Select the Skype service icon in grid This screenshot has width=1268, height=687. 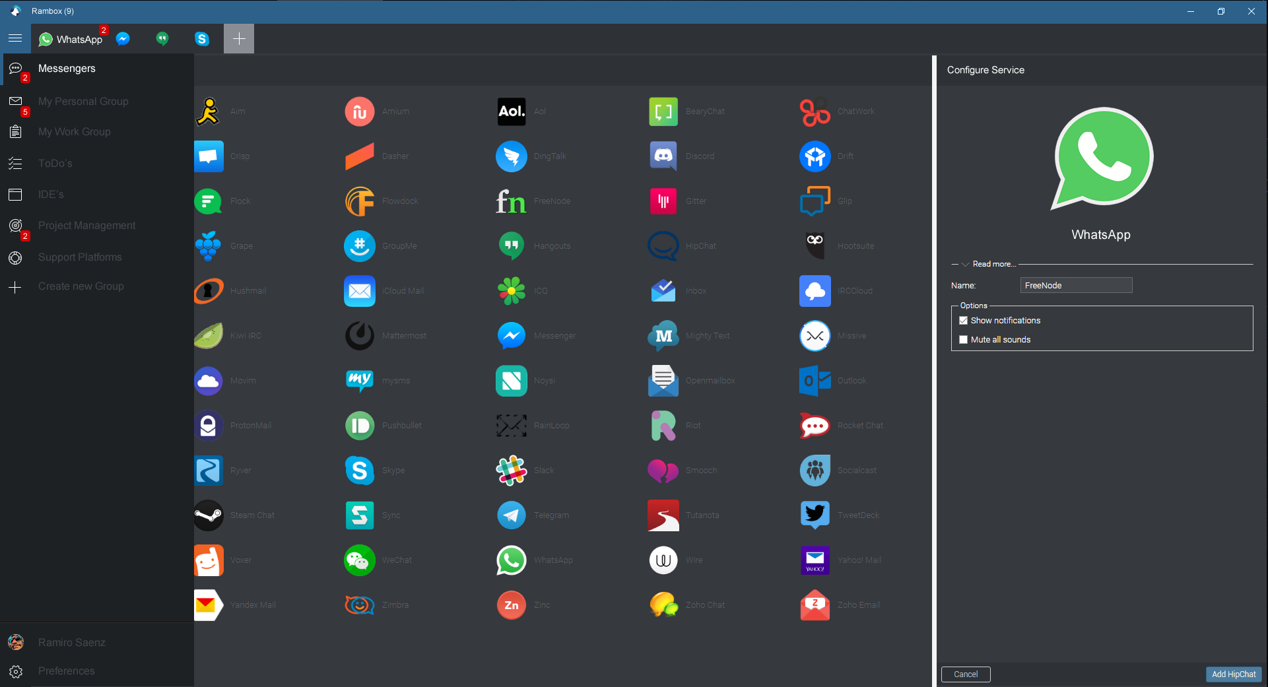pos(360,471)
